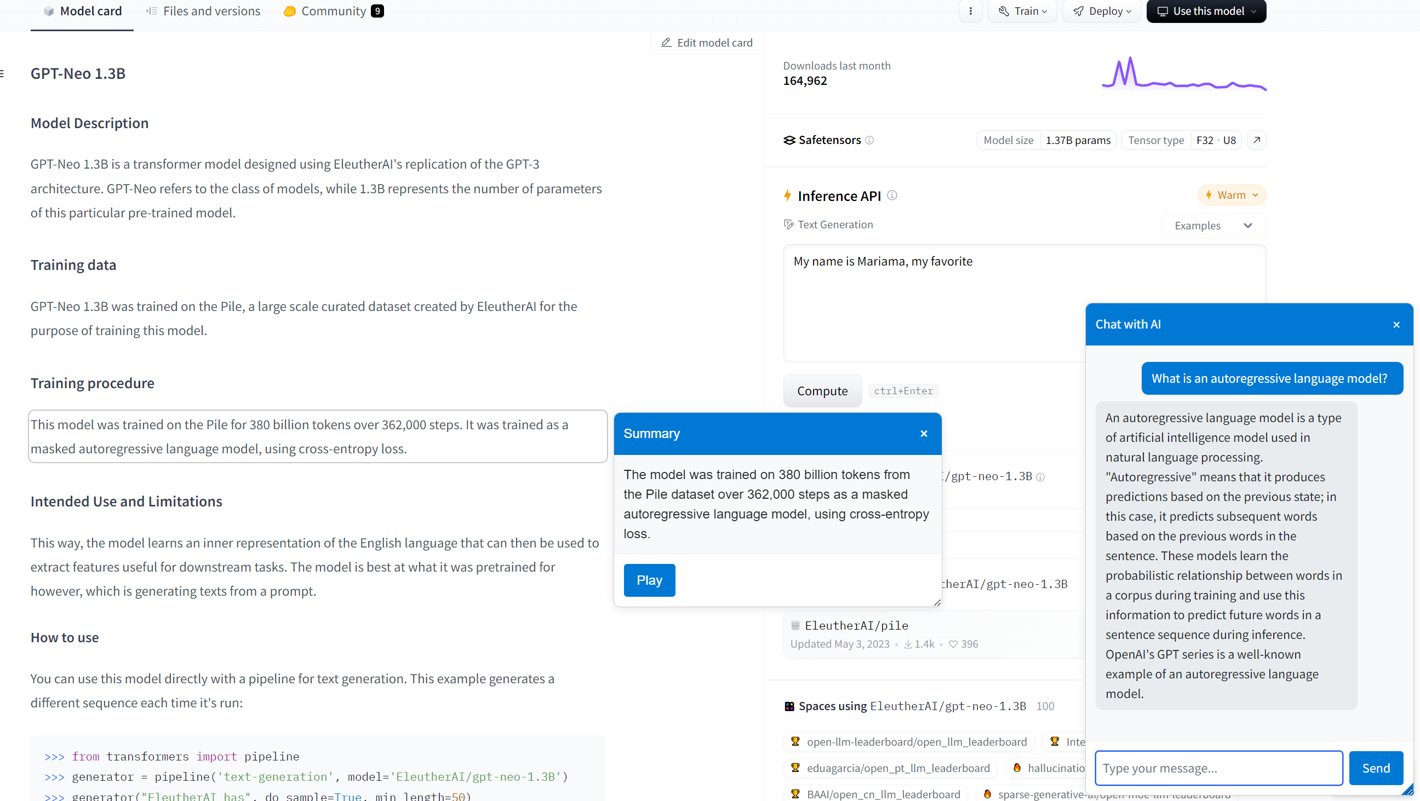Image resolution: width=1420 pixels, height=801 pixels.
Task: Close the Chat with AI panel
Action: (x=1396, y=325)
